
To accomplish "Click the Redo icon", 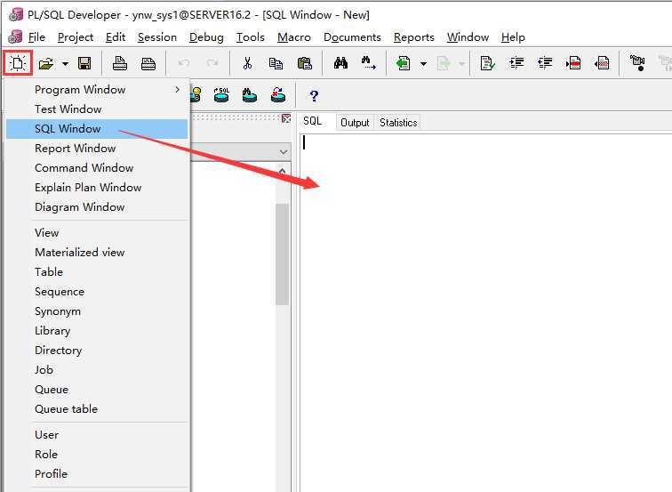I will (x=212, y=63).
